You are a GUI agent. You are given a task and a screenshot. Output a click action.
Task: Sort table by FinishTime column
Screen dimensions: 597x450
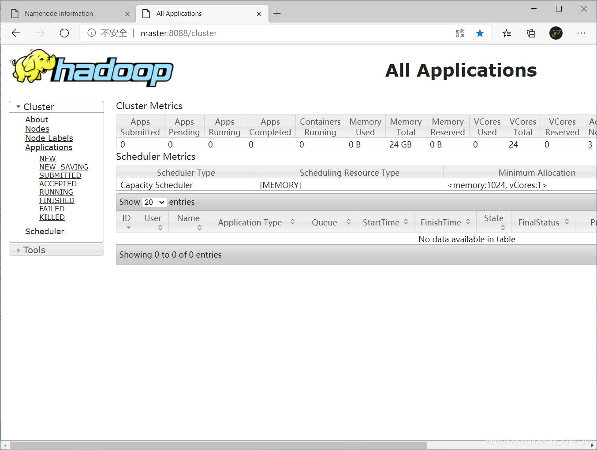[x=445, y=221]
